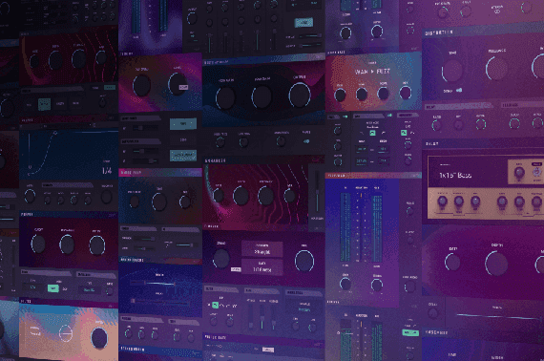Click the WAH > FUZZ mode label
Screen dimensions: 544x361
pyautogui.click(x=372, y=72)
